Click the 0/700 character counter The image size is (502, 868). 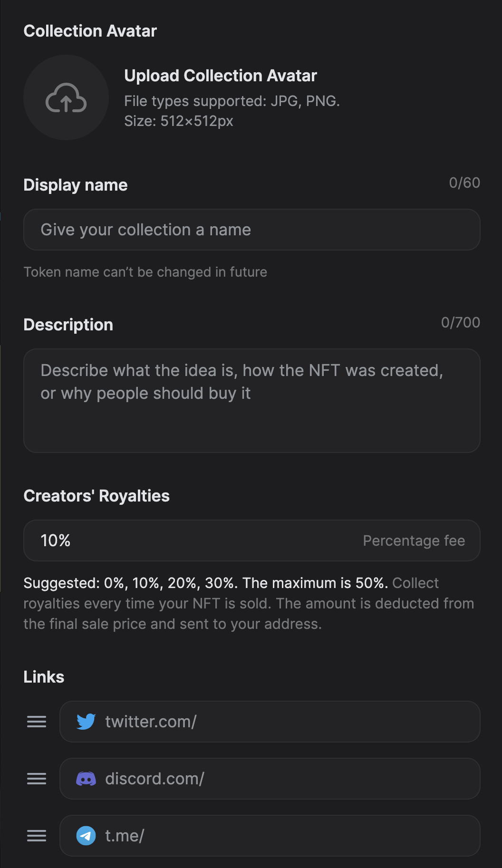point(460,322)
